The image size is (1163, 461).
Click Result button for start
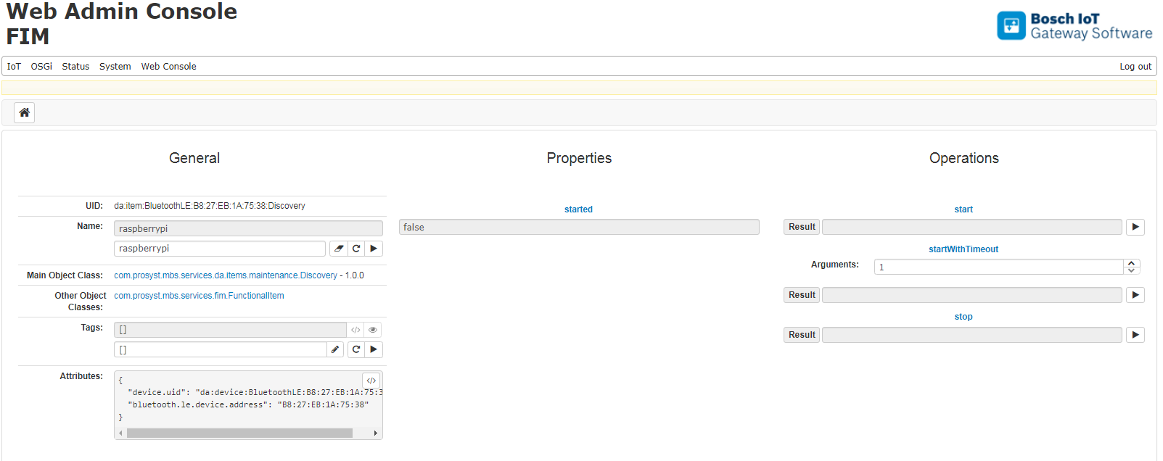(x=802, y=227)
